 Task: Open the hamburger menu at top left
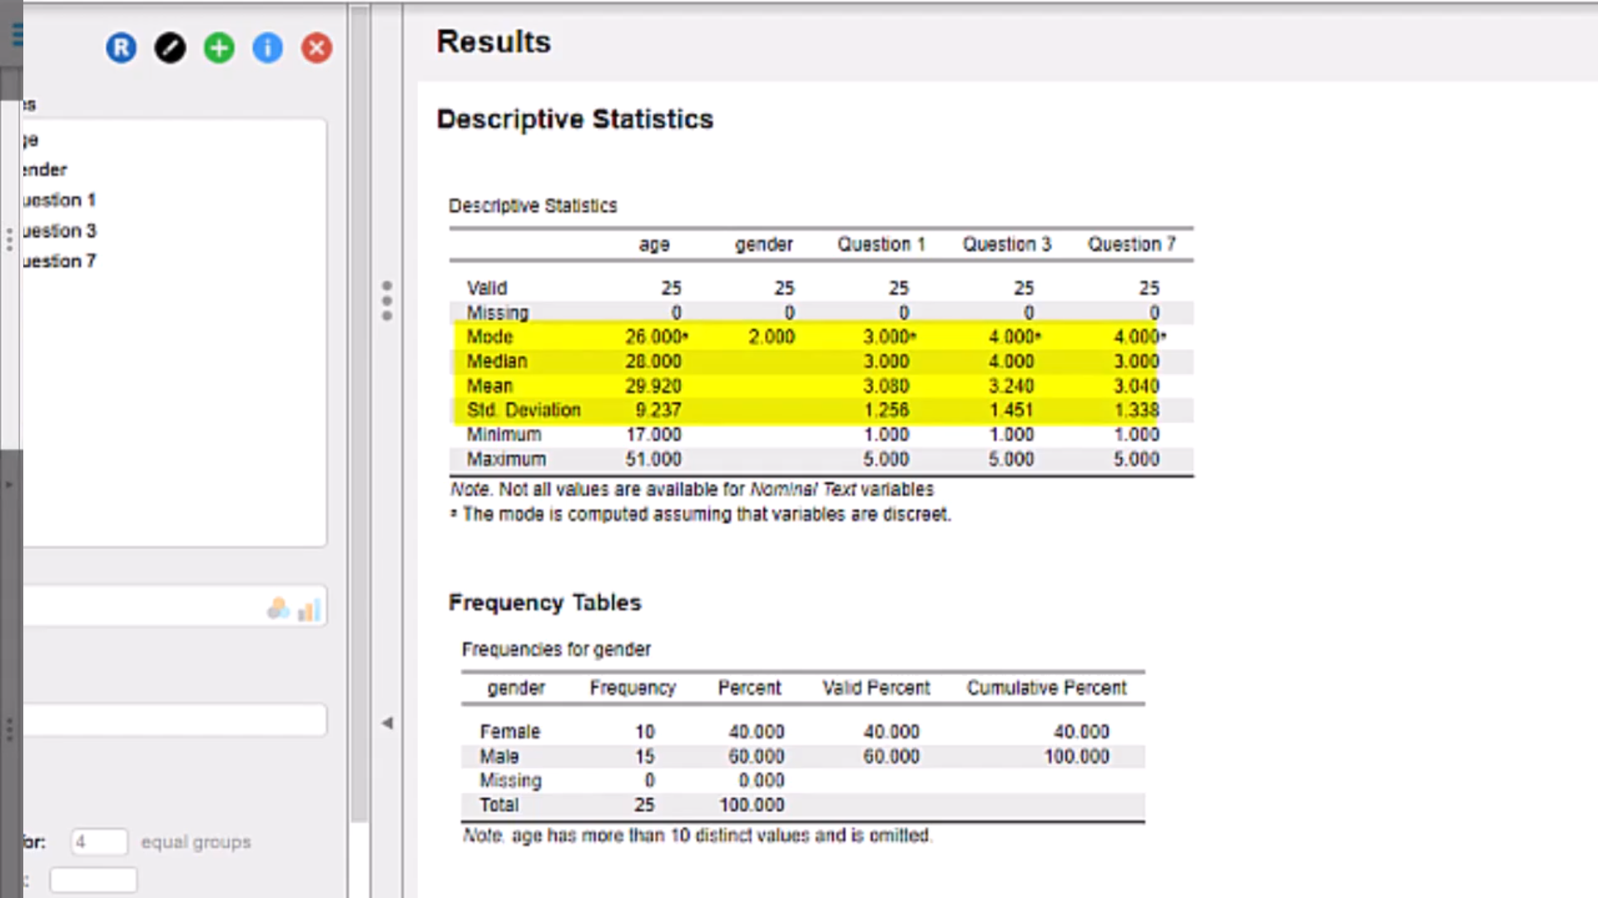tap(17, 35)
